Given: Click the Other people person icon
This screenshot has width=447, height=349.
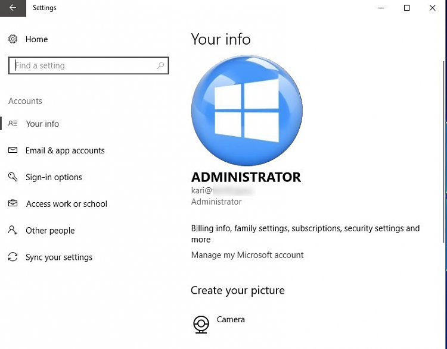Looking at the screenshot, I should coord(13,230).
